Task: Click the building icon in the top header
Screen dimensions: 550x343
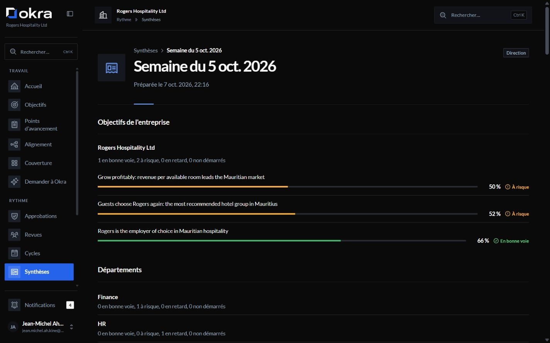Action: pos(103,15)
